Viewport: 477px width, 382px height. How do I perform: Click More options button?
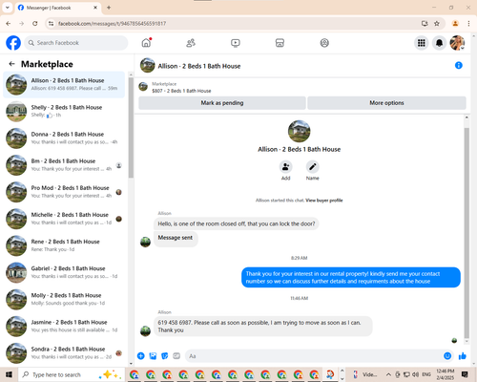pos(386,103)
